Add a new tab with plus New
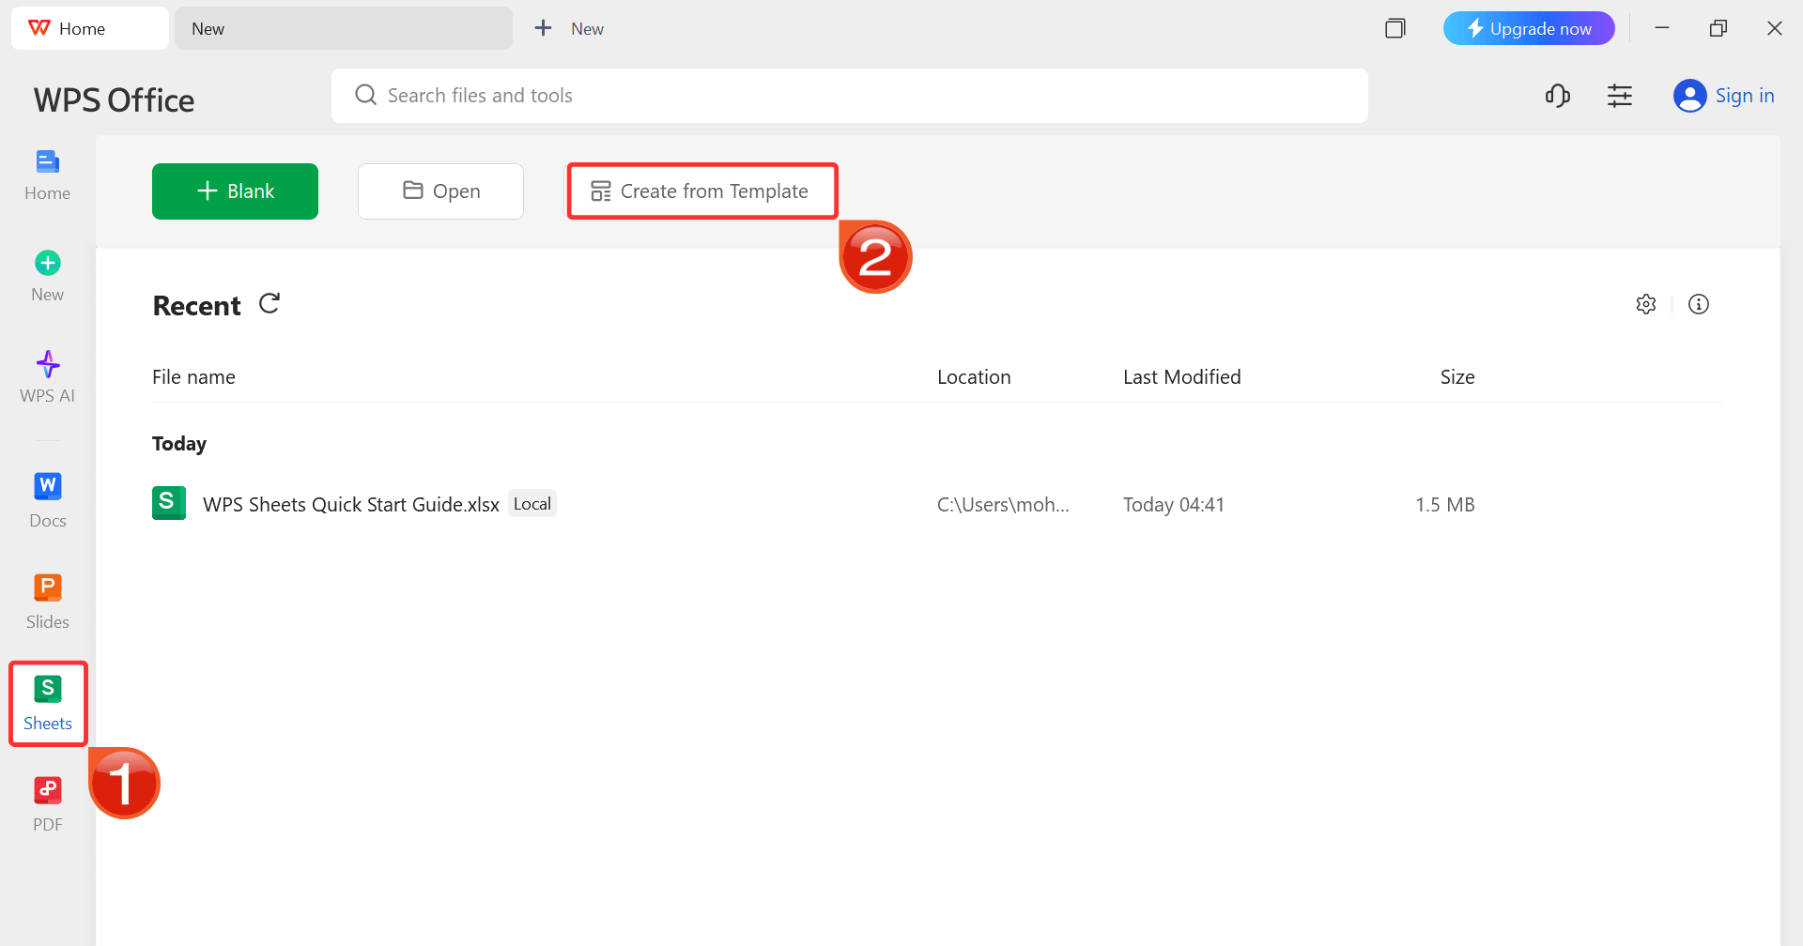The image size is (1803, 946). (x=569, y=28)
